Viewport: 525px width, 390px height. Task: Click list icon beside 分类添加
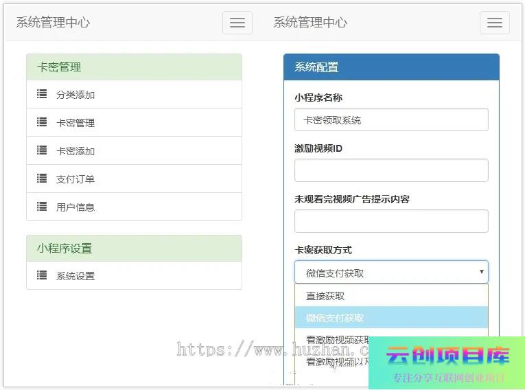click(x=42, y=94)
